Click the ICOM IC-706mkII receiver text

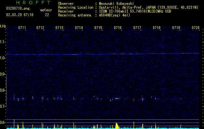[x=135, y=11]
